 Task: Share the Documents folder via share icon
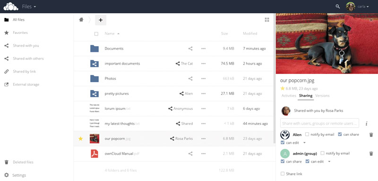coord(190,49)
